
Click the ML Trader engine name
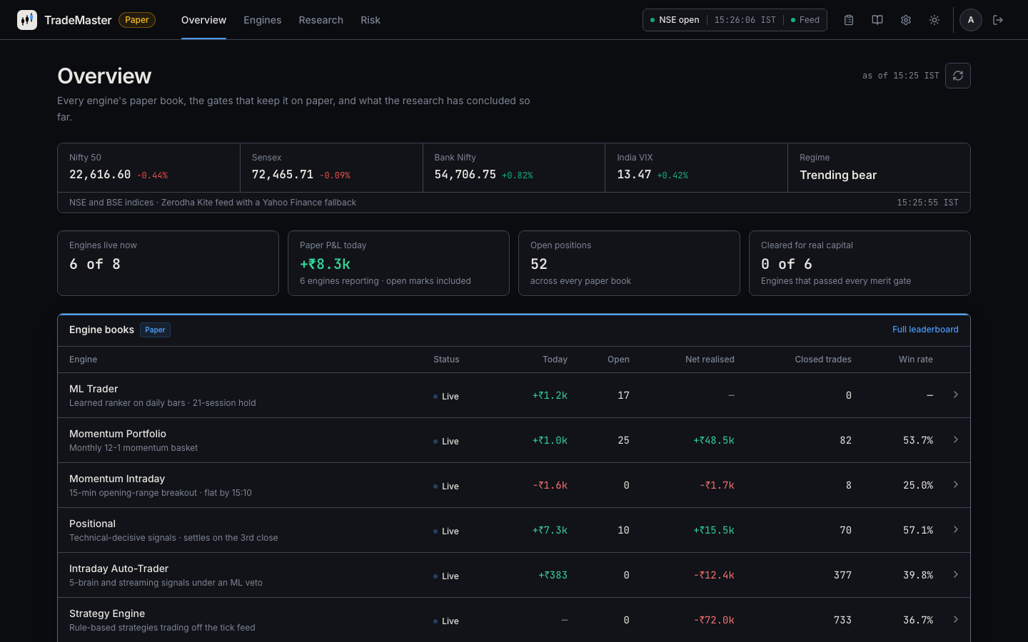(94, 389)
